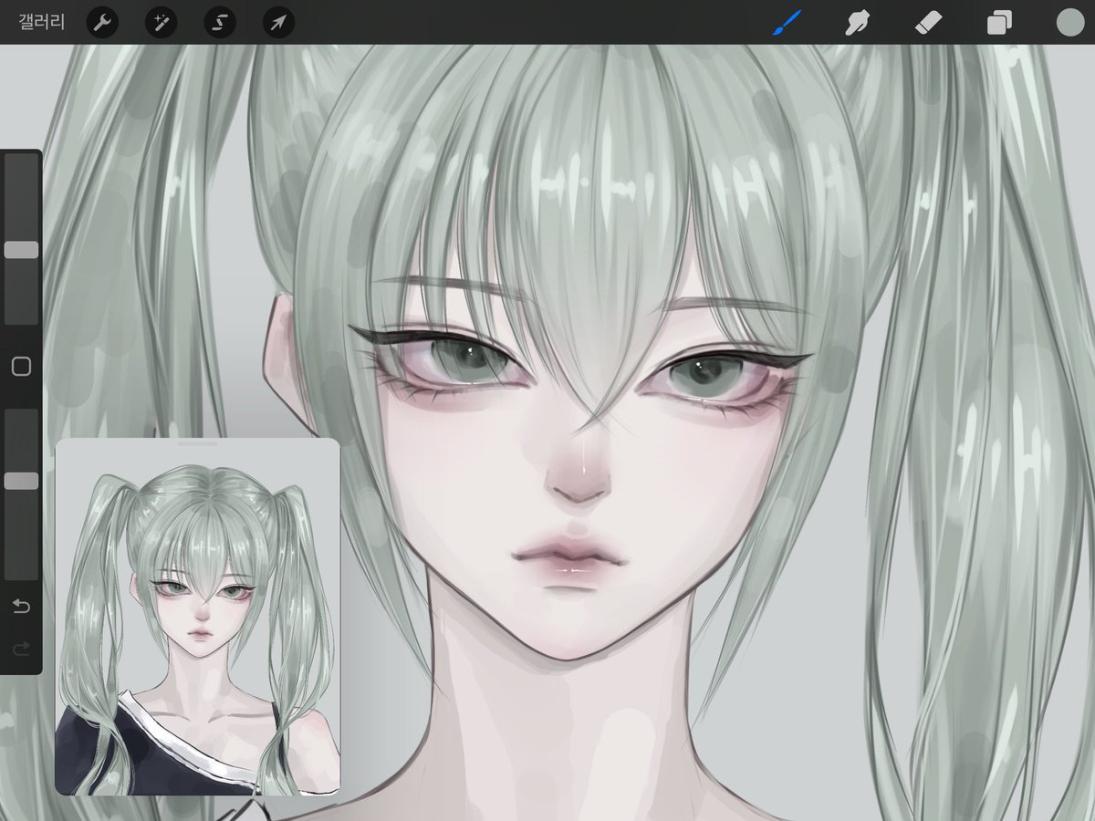
Task: Open the active color circle picker
Action: (1069, 23)
